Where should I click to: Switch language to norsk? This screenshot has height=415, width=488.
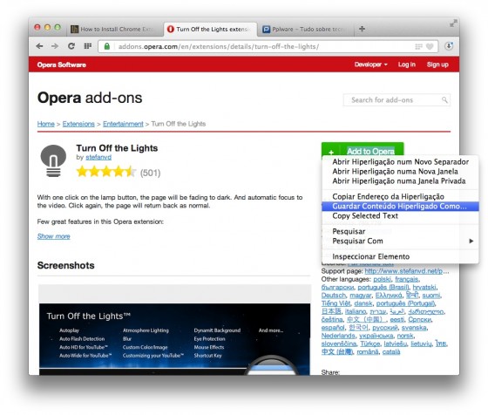(x=405, y=336)
